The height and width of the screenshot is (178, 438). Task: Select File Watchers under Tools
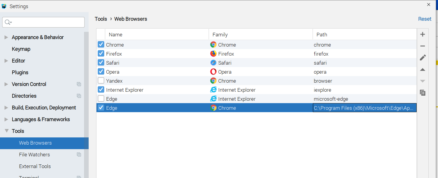point(34,155)
